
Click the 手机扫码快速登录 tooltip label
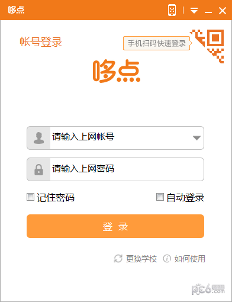tap(157, 43)
